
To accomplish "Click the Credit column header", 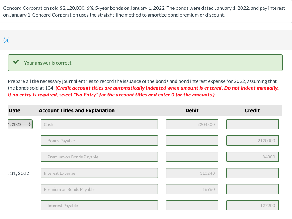I will pyautogui.click(x=252, y=110).
